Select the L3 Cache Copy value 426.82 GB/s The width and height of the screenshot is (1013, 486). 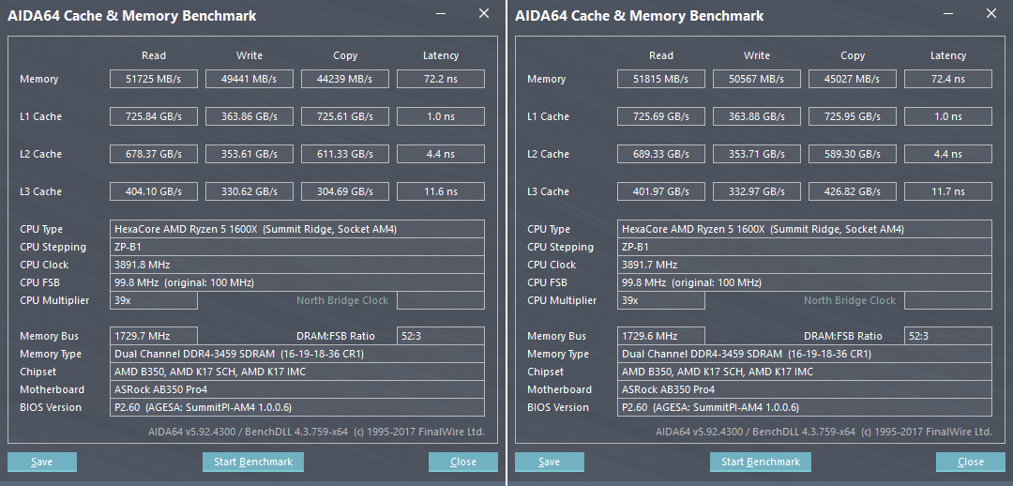[853, 191]
